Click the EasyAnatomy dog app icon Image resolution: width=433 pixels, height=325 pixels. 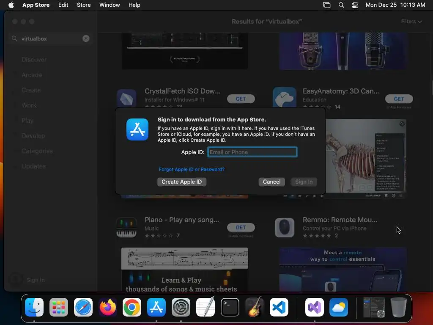285,97
